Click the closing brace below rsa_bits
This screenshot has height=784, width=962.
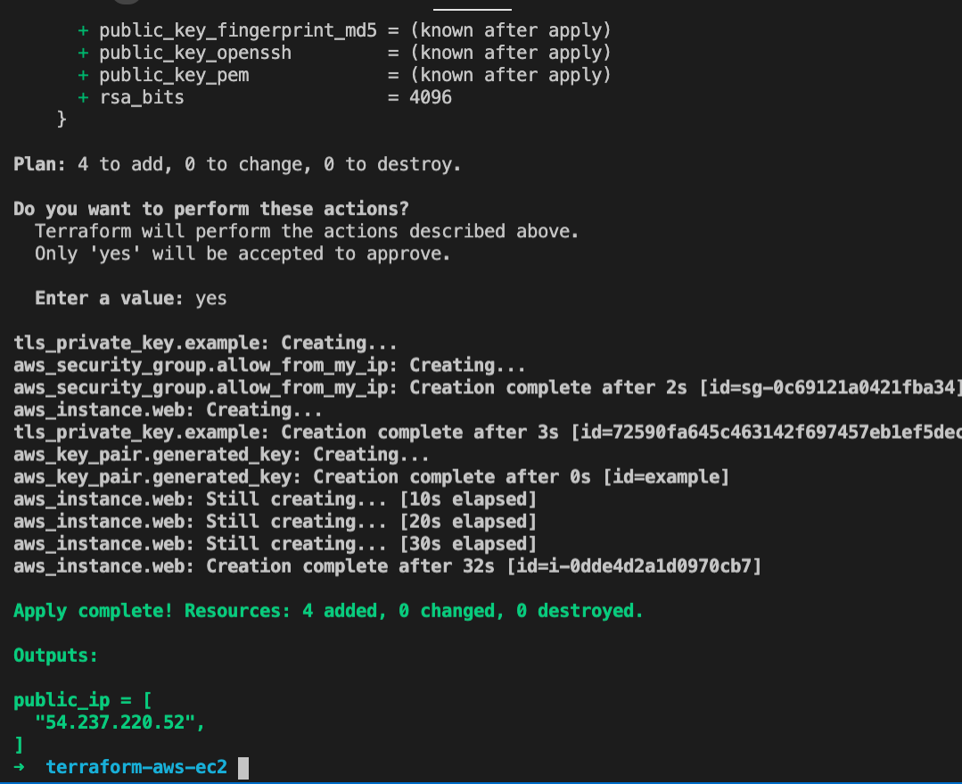point(62,120)
